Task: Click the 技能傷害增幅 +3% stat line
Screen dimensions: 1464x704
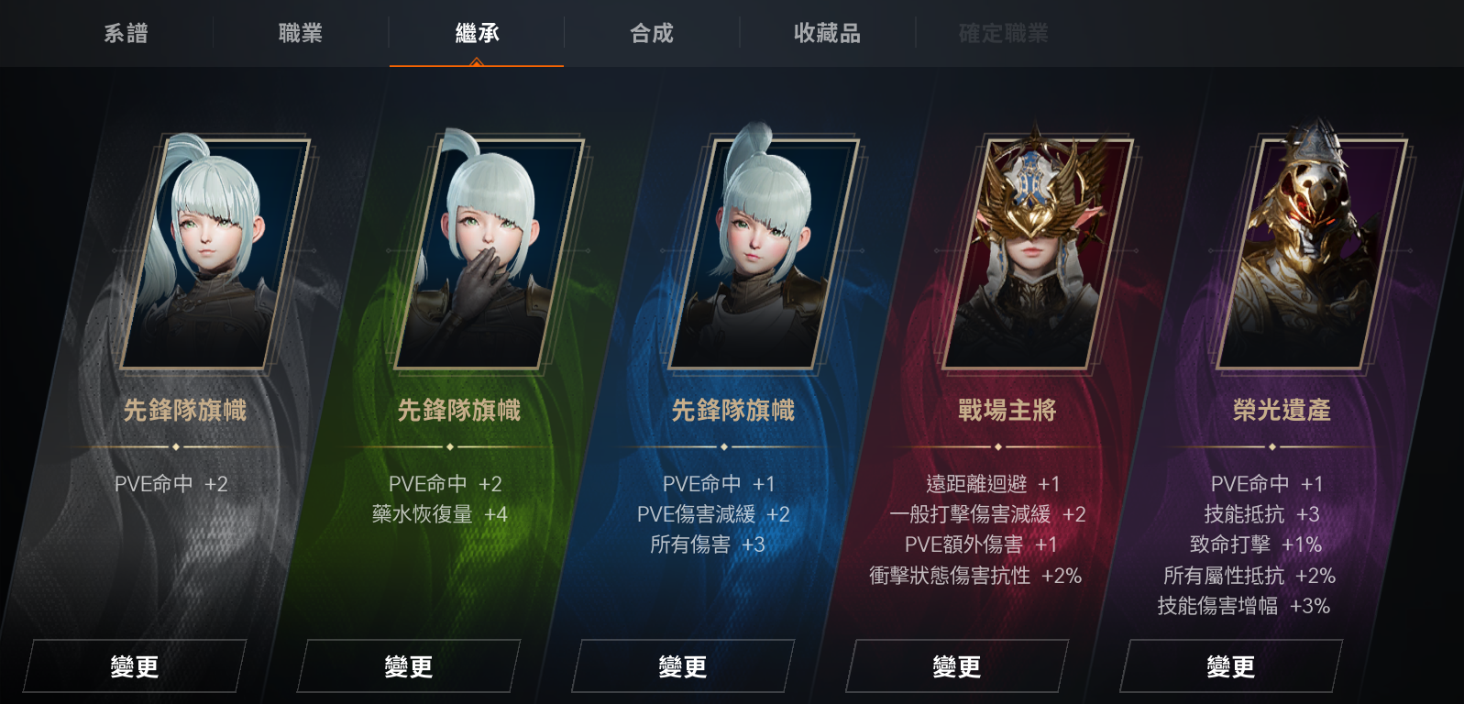Action: [1243, 606]
